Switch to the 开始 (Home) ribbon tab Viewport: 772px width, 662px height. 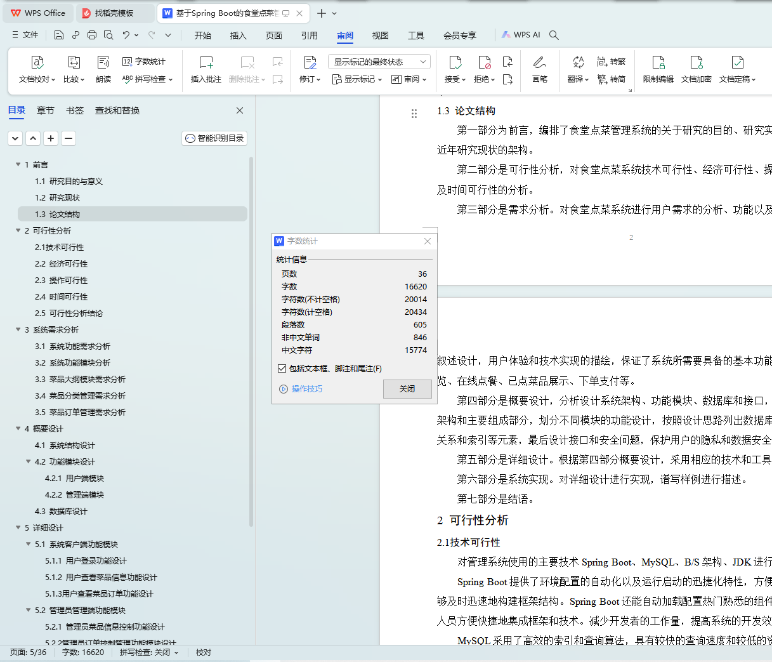203,36
